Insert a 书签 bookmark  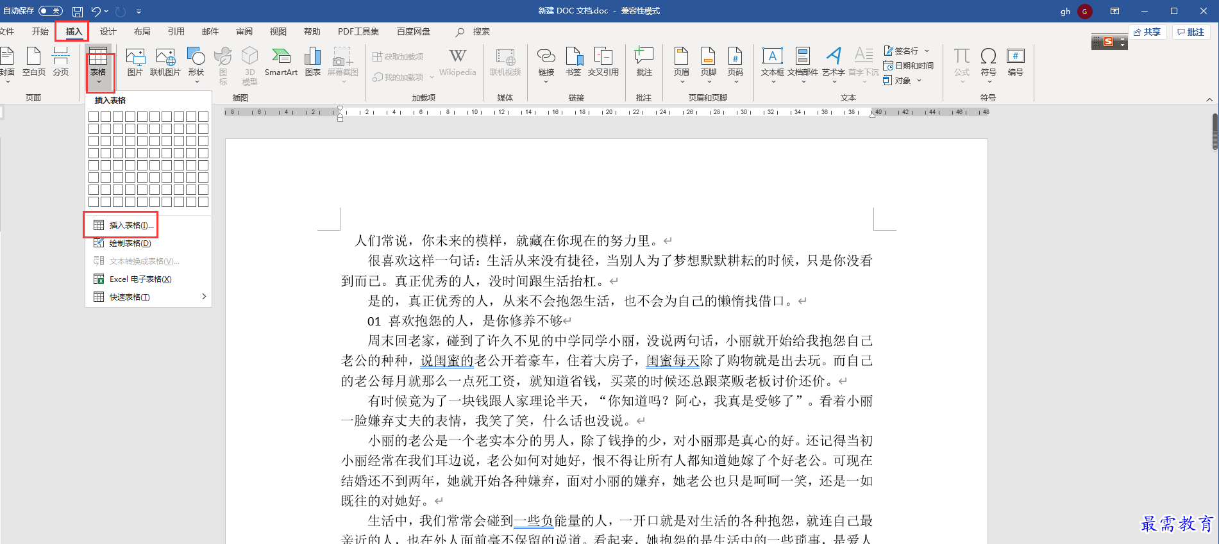click(x=573, y=62)
